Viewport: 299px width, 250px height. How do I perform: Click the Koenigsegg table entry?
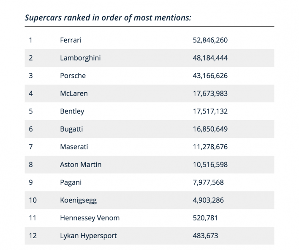(79, 200)
